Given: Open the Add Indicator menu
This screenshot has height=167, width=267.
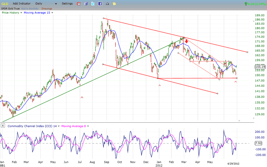Looking at the screenshot, I should click(x=22, y=3).
